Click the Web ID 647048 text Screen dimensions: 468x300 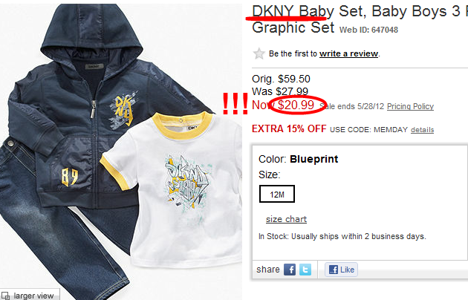coord(368,30)
